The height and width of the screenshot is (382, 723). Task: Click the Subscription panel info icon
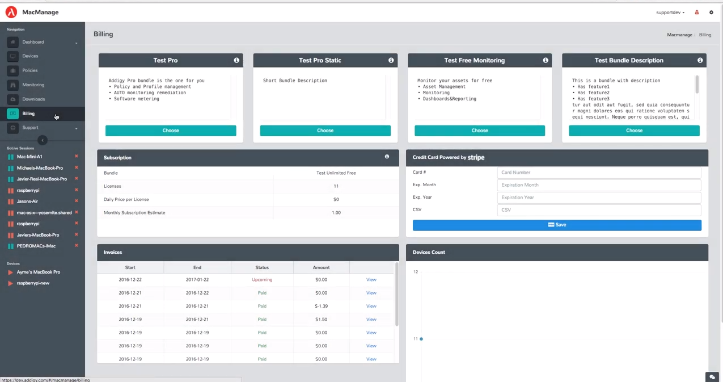pyautogui.click(x=387, y=157)
